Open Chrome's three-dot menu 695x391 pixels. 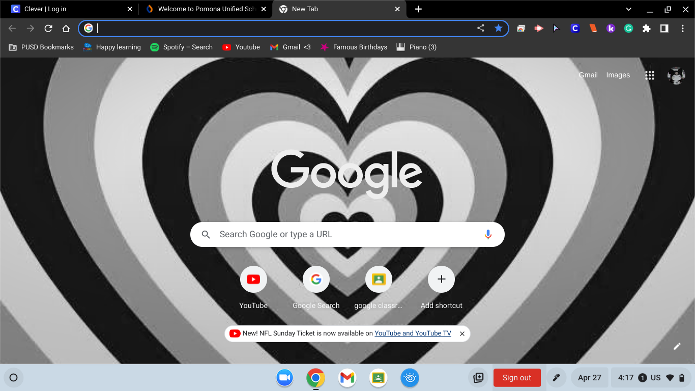682,29
